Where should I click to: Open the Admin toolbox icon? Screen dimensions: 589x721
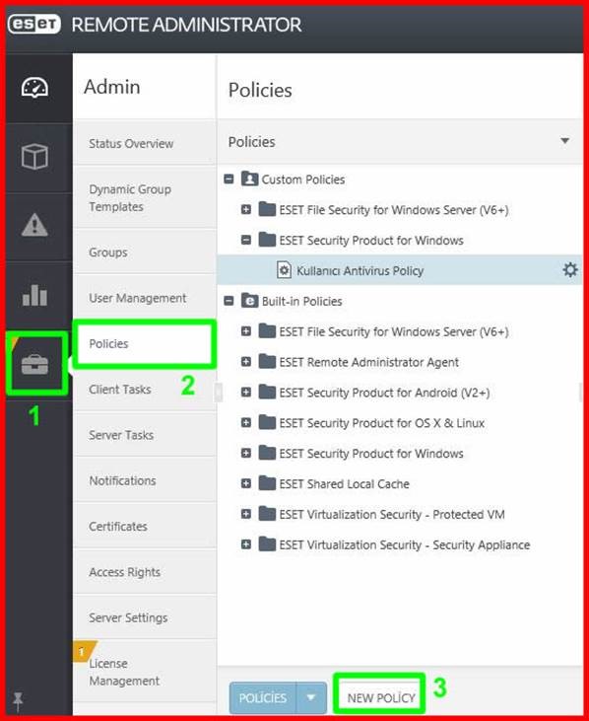34,364
